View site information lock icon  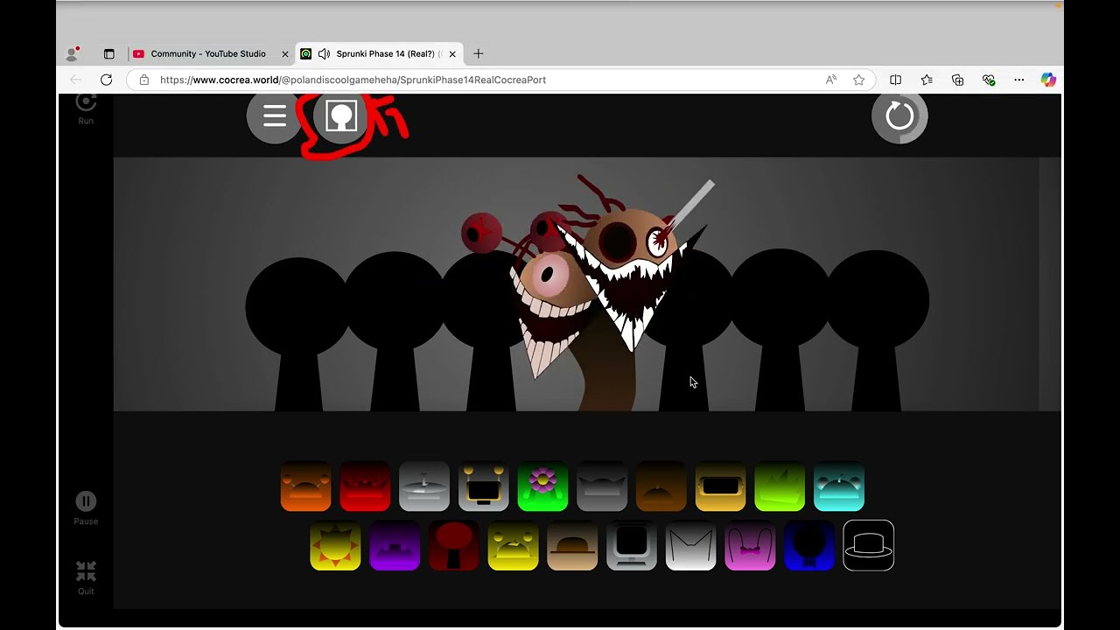[x=144, y=80]
